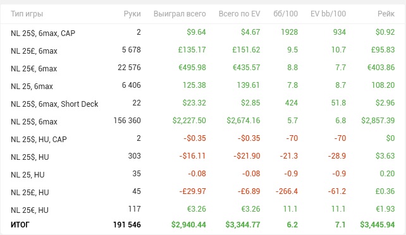Sort by the Руки column header
Screen dimensions: 406x235
[132, 14]
